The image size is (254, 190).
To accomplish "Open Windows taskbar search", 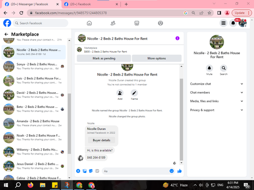I will [x=18, y=185].
